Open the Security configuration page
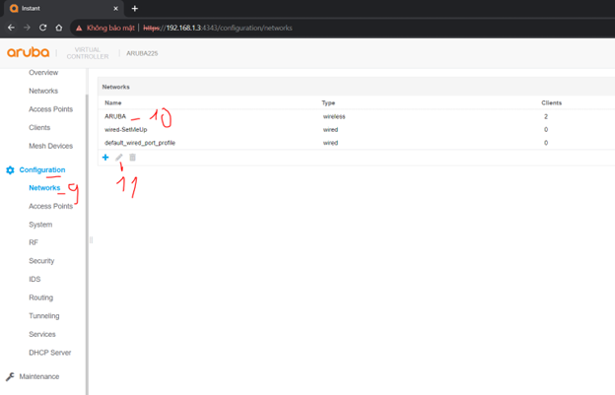The height and width of the screenshot is (395, 615). (x=41, y=261)
